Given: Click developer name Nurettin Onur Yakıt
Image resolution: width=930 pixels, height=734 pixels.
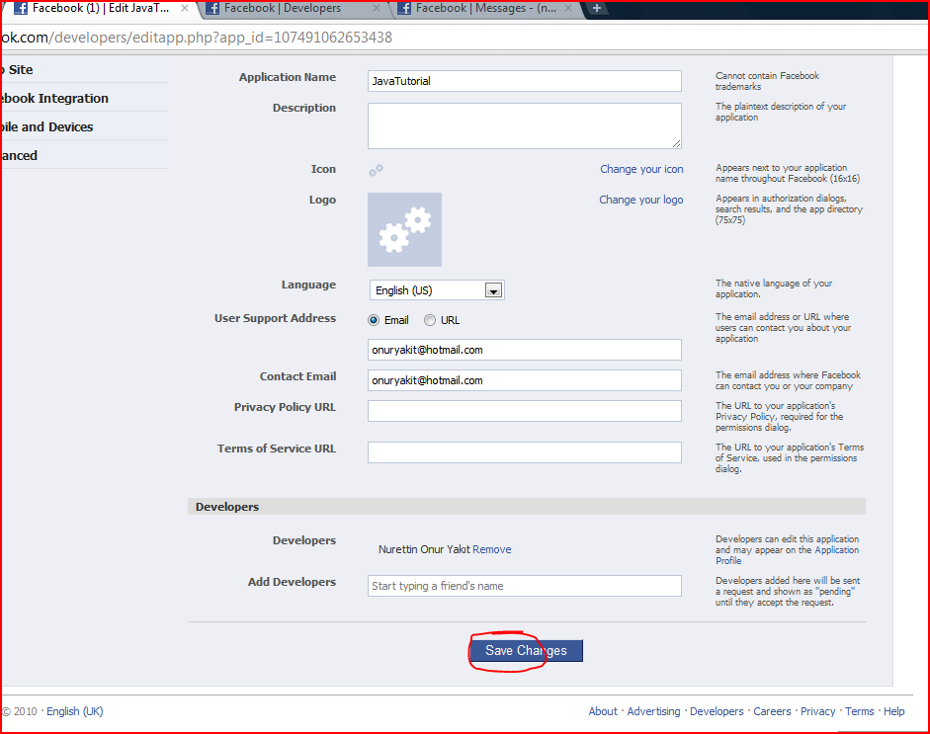Looking at the screenshot, I should [x=423, y=549].
